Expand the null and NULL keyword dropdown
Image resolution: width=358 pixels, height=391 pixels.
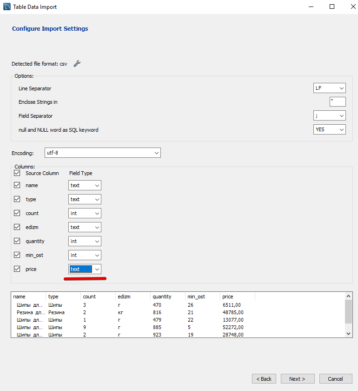click(x=329, y=129)
